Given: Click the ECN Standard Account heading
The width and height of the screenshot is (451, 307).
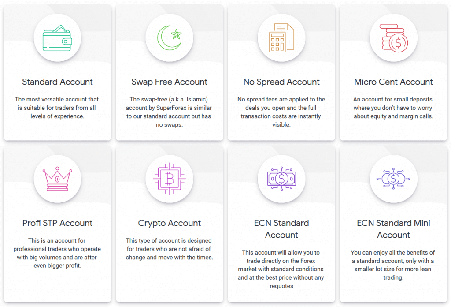Looking at the screenshot, I should (x=281, y=229).
